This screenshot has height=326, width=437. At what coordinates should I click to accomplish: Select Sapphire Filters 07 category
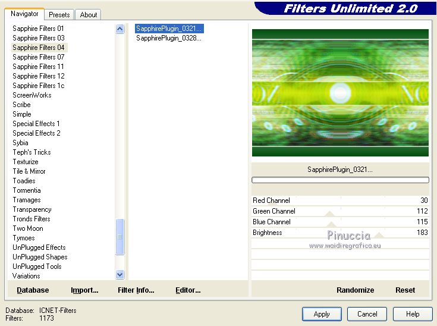pyautogui.click(x=39, y=57)
